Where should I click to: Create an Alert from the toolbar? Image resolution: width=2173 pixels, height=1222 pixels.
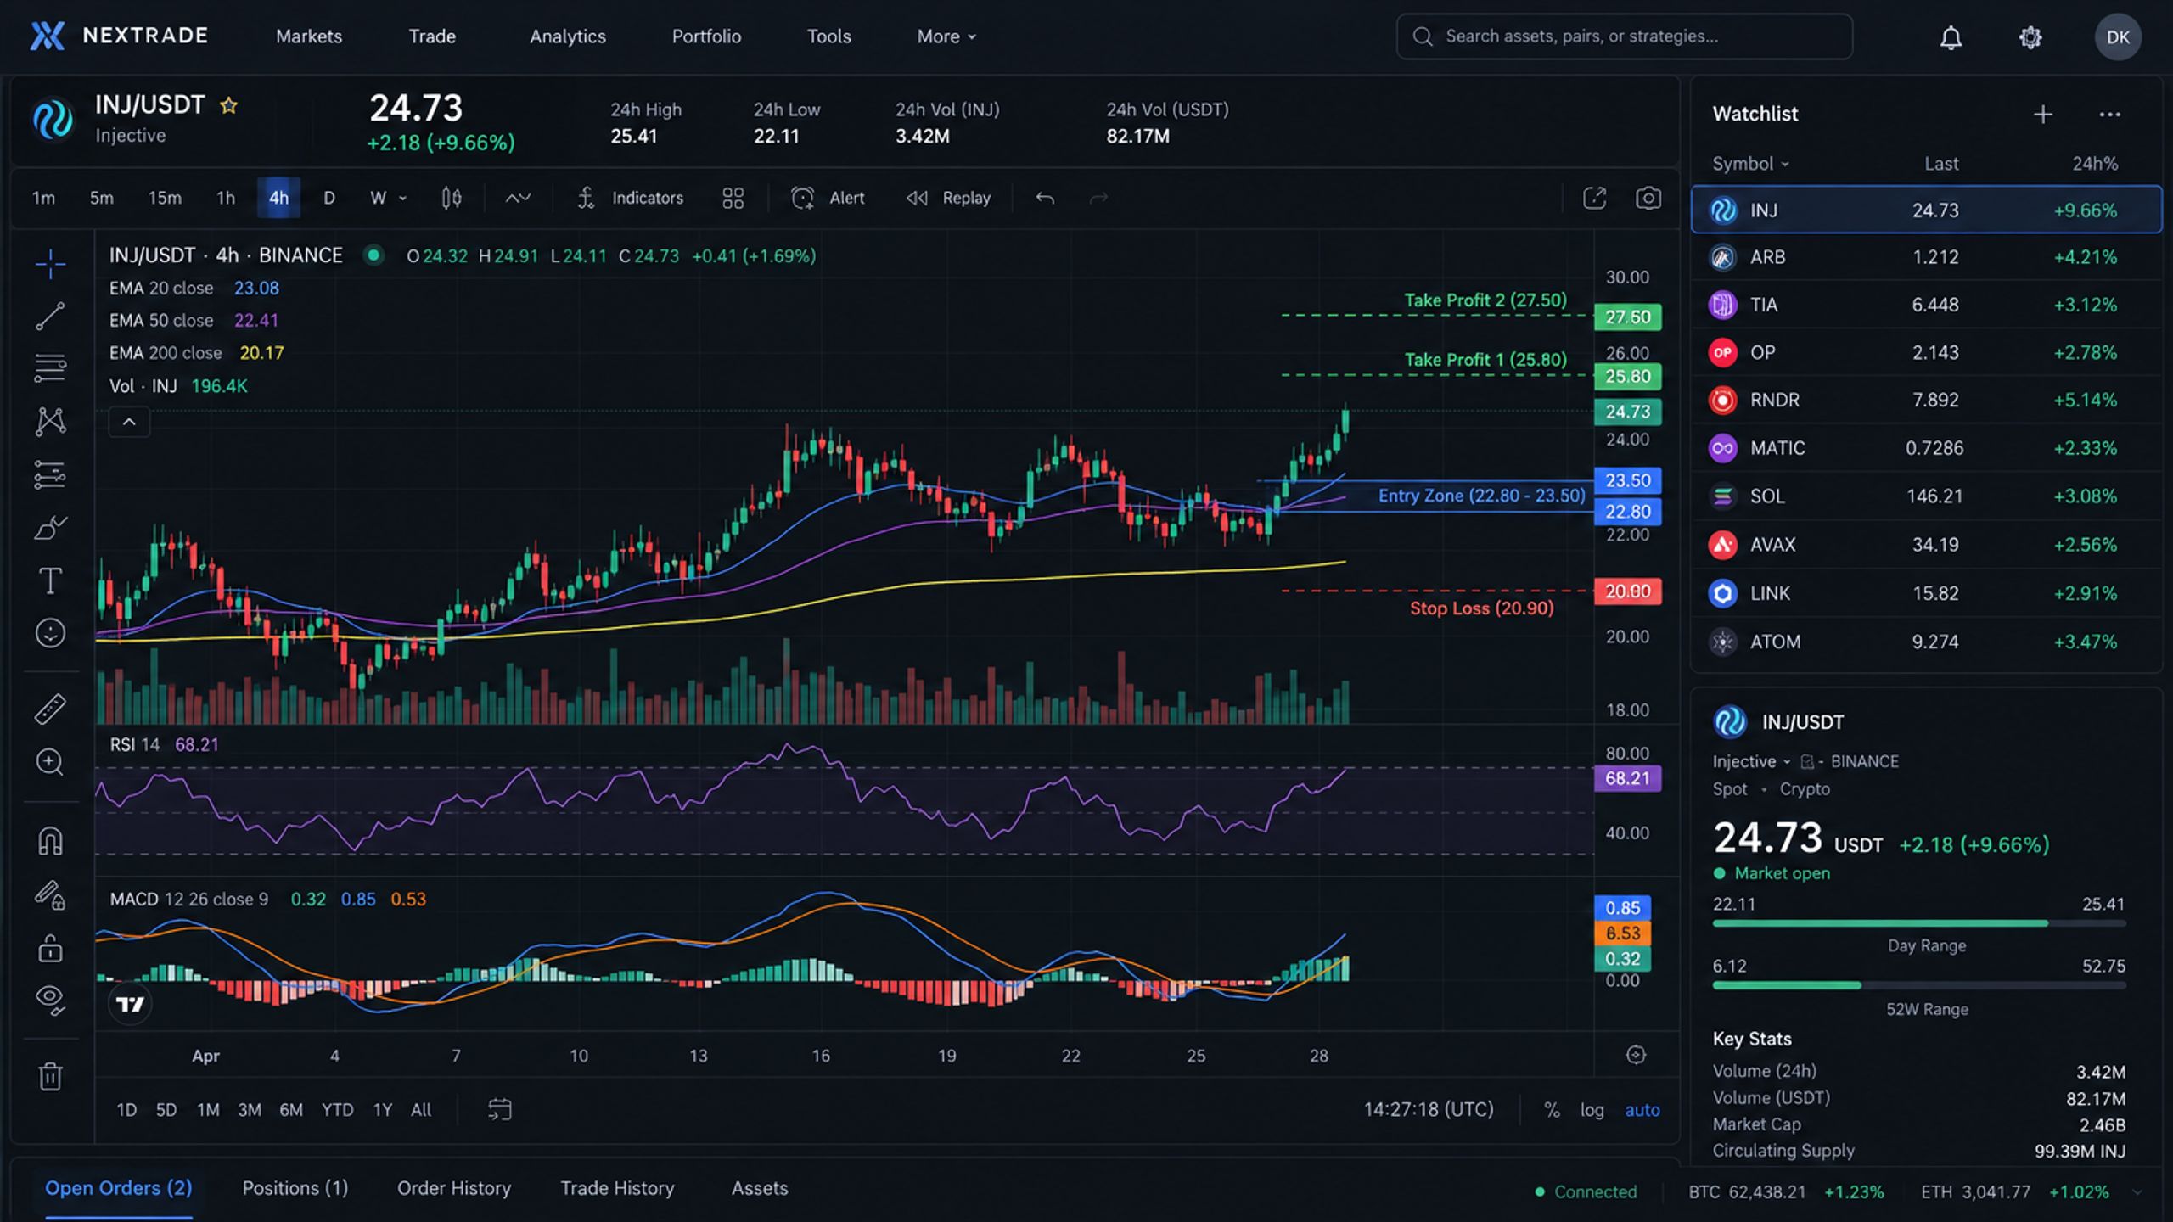[x=828, y=198]
